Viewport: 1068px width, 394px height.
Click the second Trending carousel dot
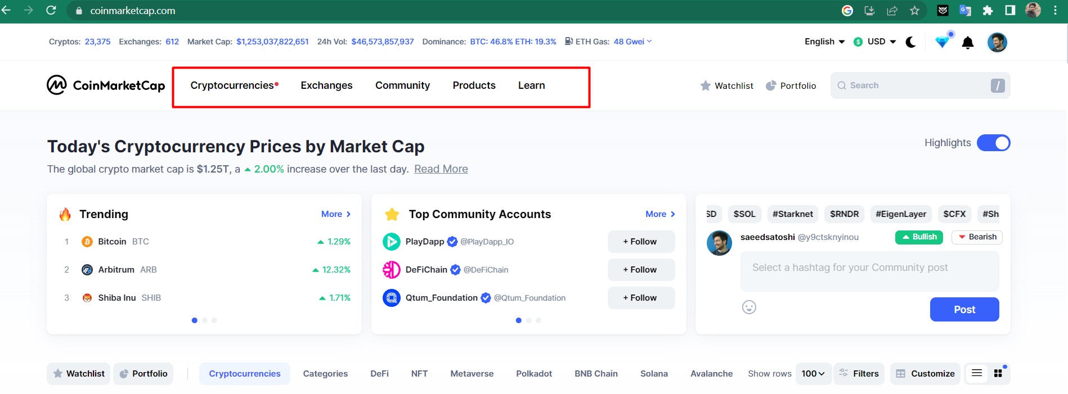point(204,320)
